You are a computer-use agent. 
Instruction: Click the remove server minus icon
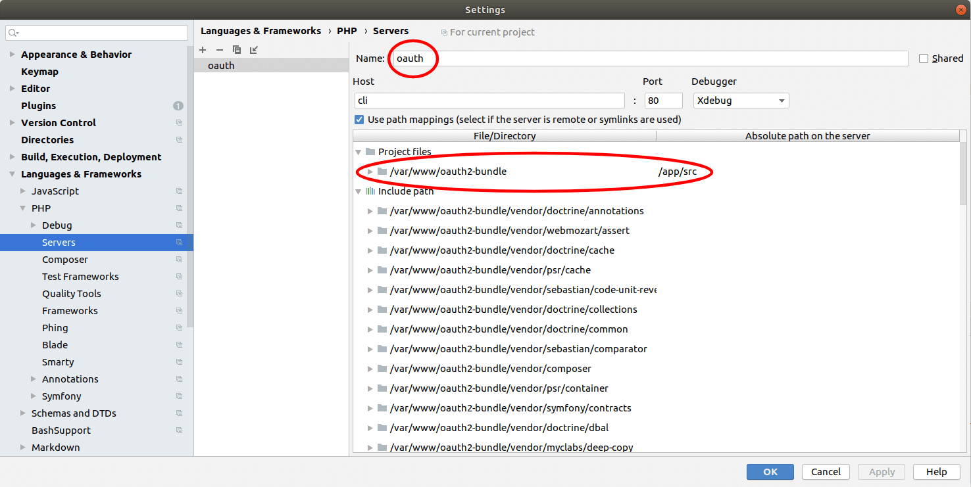tap(220, 50)
